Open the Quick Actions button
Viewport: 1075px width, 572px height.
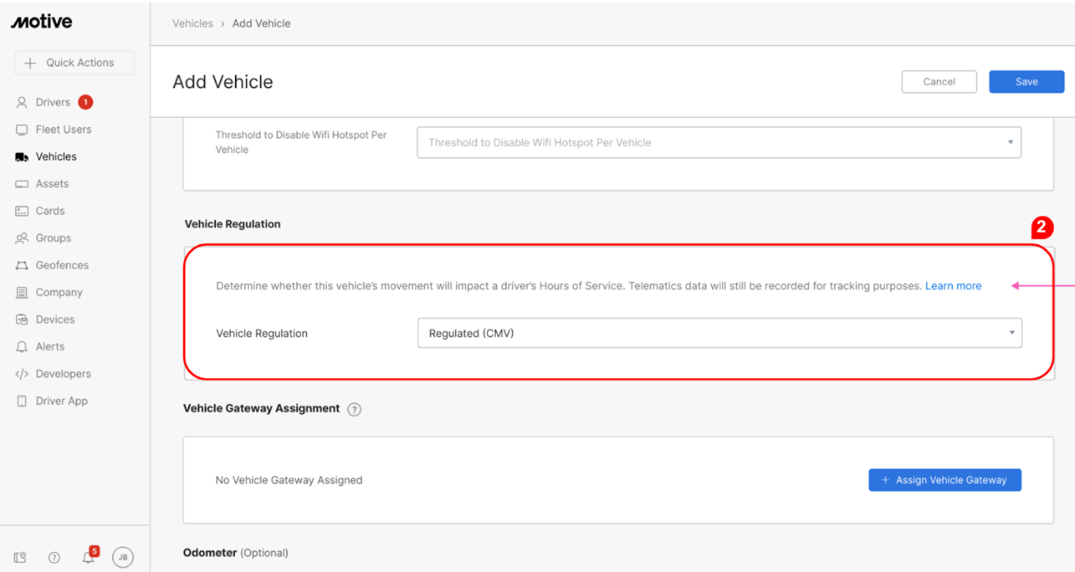(74, 63)
